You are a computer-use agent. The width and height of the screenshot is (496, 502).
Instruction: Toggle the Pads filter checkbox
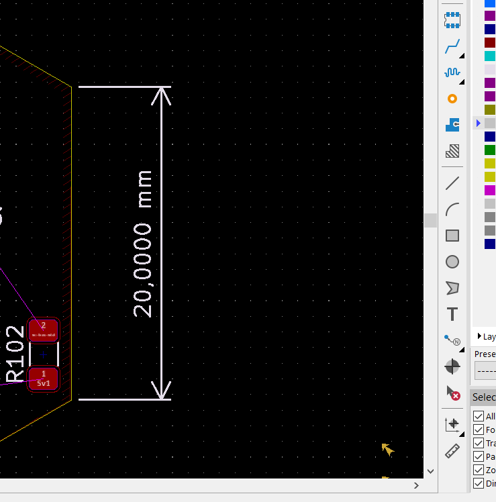coord(479,456)
